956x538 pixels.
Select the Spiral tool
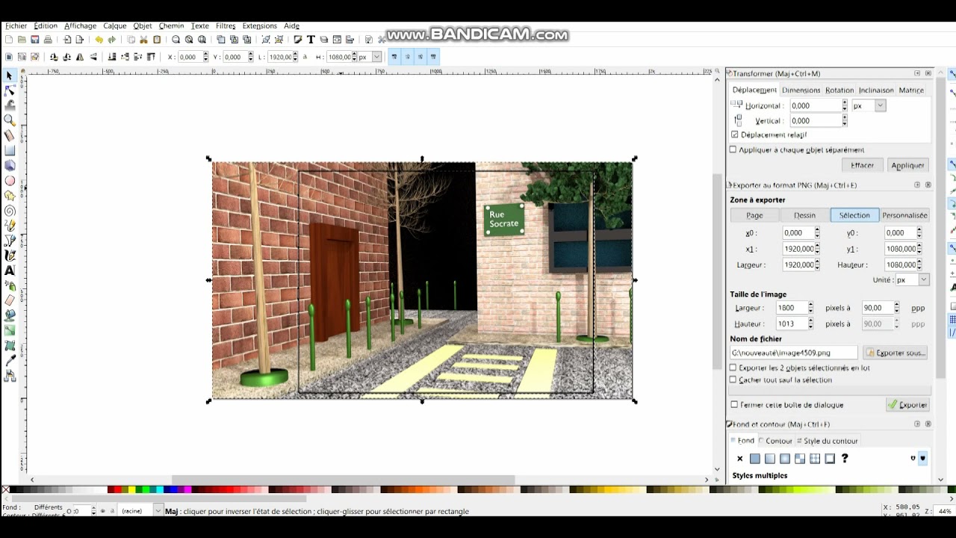(x=10, y=211)
